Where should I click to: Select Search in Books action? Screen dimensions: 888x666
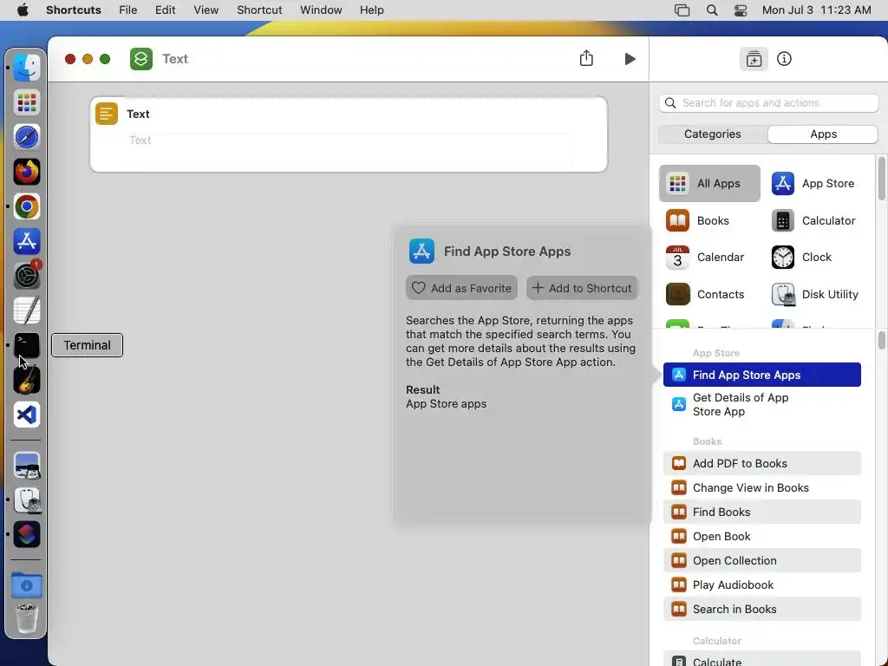(x=761, y=610)
